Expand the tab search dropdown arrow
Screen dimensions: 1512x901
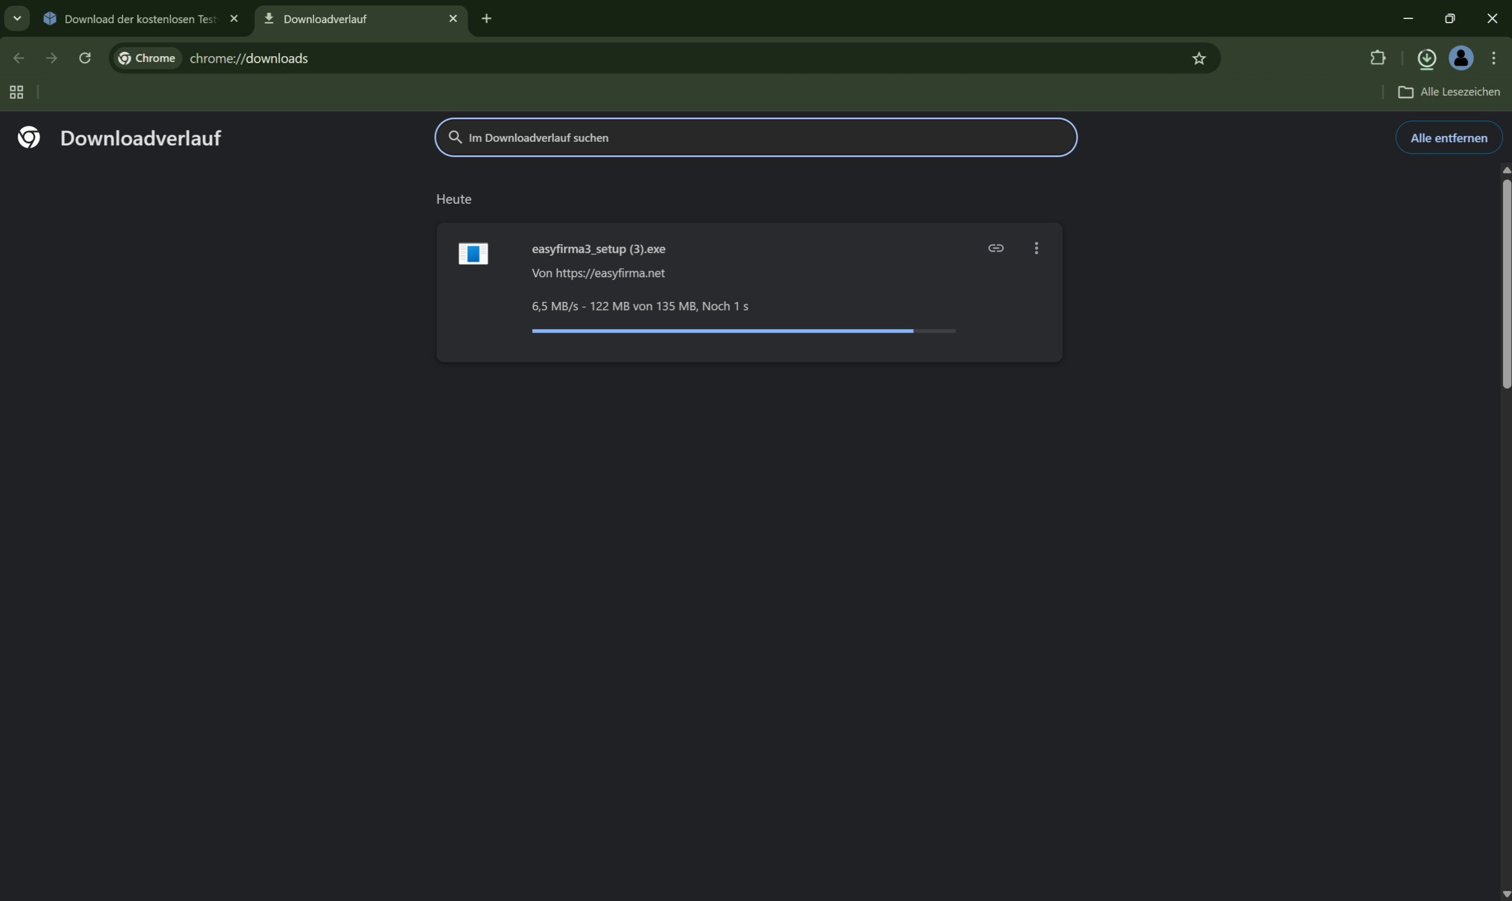pyautogui.click(x=17, y=18)
